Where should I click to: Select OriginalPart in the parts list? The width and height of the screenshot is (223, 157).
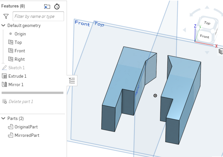tap(26, 127)
